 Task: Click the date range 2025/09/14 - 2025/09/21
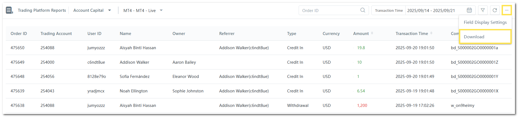point(431,10)
